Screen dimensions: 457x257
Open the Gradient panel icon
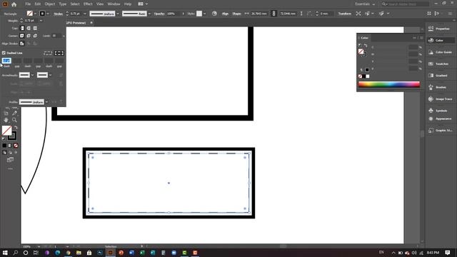pyautogui.click(x=431, y=75)
